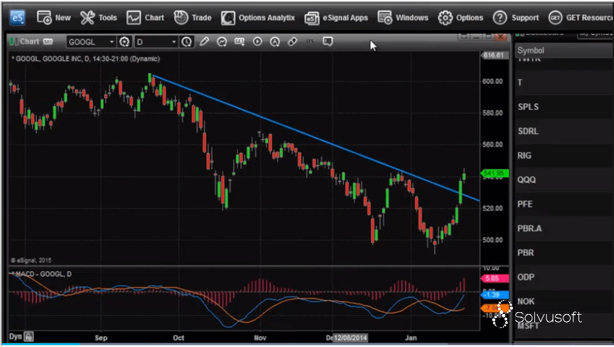Click the badge icon next to Chart title

pos(48,41)
